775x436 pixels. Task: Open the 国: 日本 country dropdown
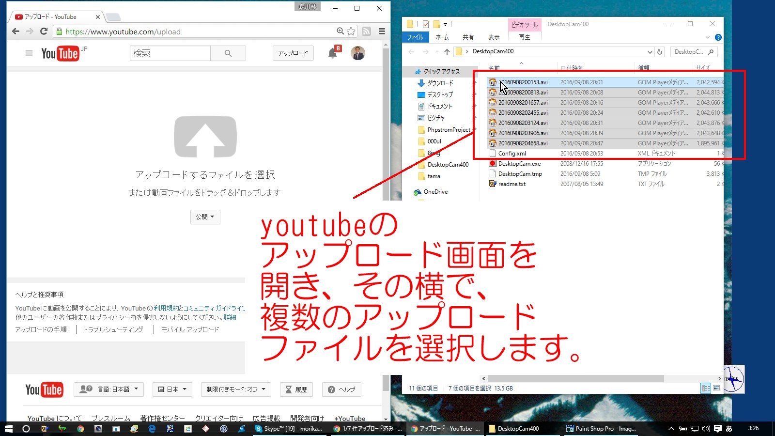pos(172,389)
